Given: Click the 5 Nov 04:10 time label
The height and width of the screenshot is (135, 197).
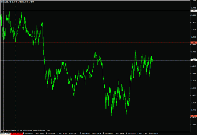Looking at the screenshot, I should click(x=62, y=134).
